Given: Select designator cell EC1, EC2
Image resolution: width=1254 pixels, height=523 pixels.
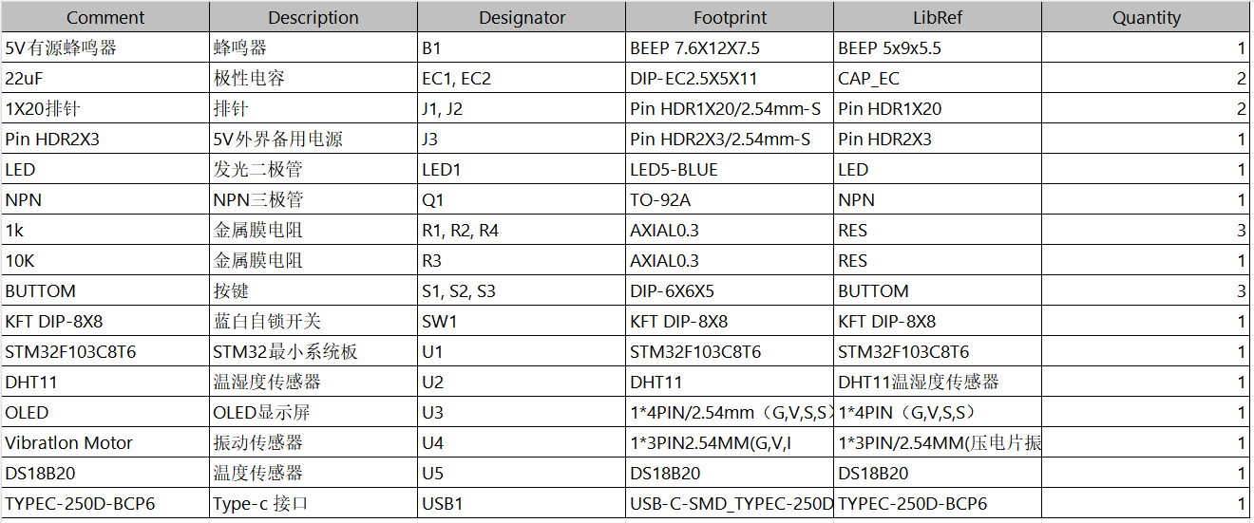Looking at the screenshot, I should 522,78.
